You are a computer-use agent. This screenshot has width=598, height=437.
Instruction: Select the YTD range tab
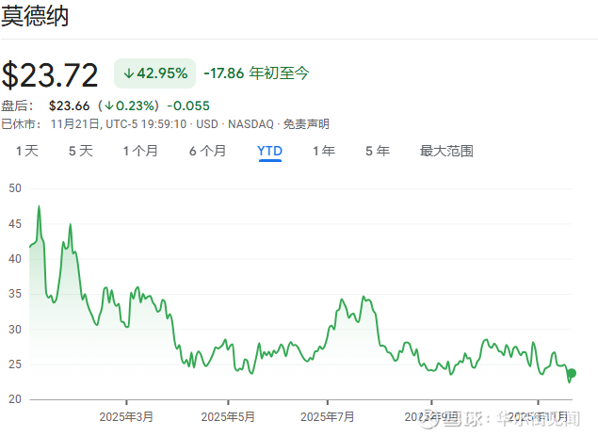[x=269, y=151]
